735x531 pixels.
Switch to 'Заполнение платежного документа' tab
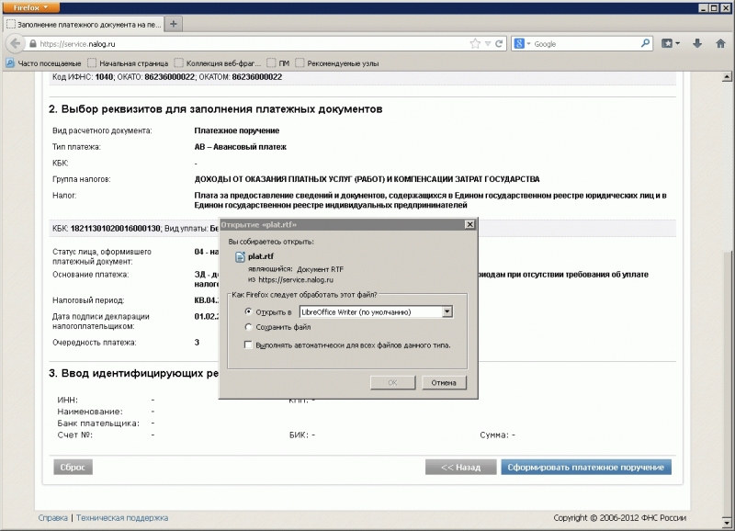(x=84, y=23)
